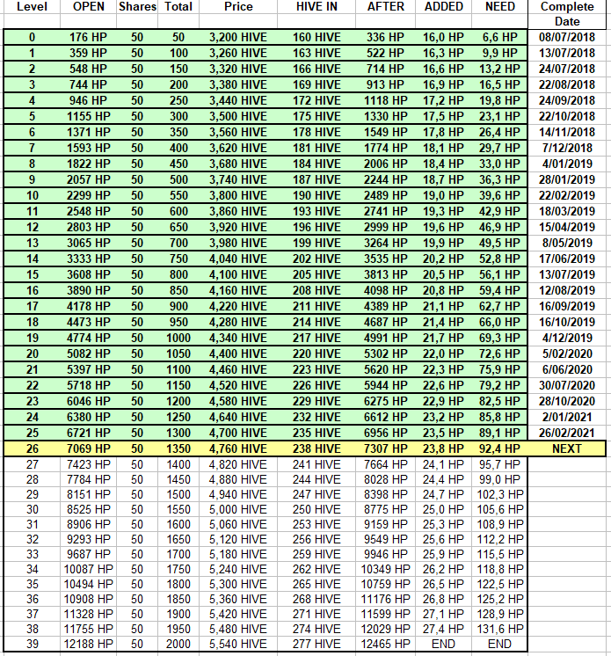Select the cell 2803 HP
This screenshot has height=656, width=611.
click(x=88, y=227)
